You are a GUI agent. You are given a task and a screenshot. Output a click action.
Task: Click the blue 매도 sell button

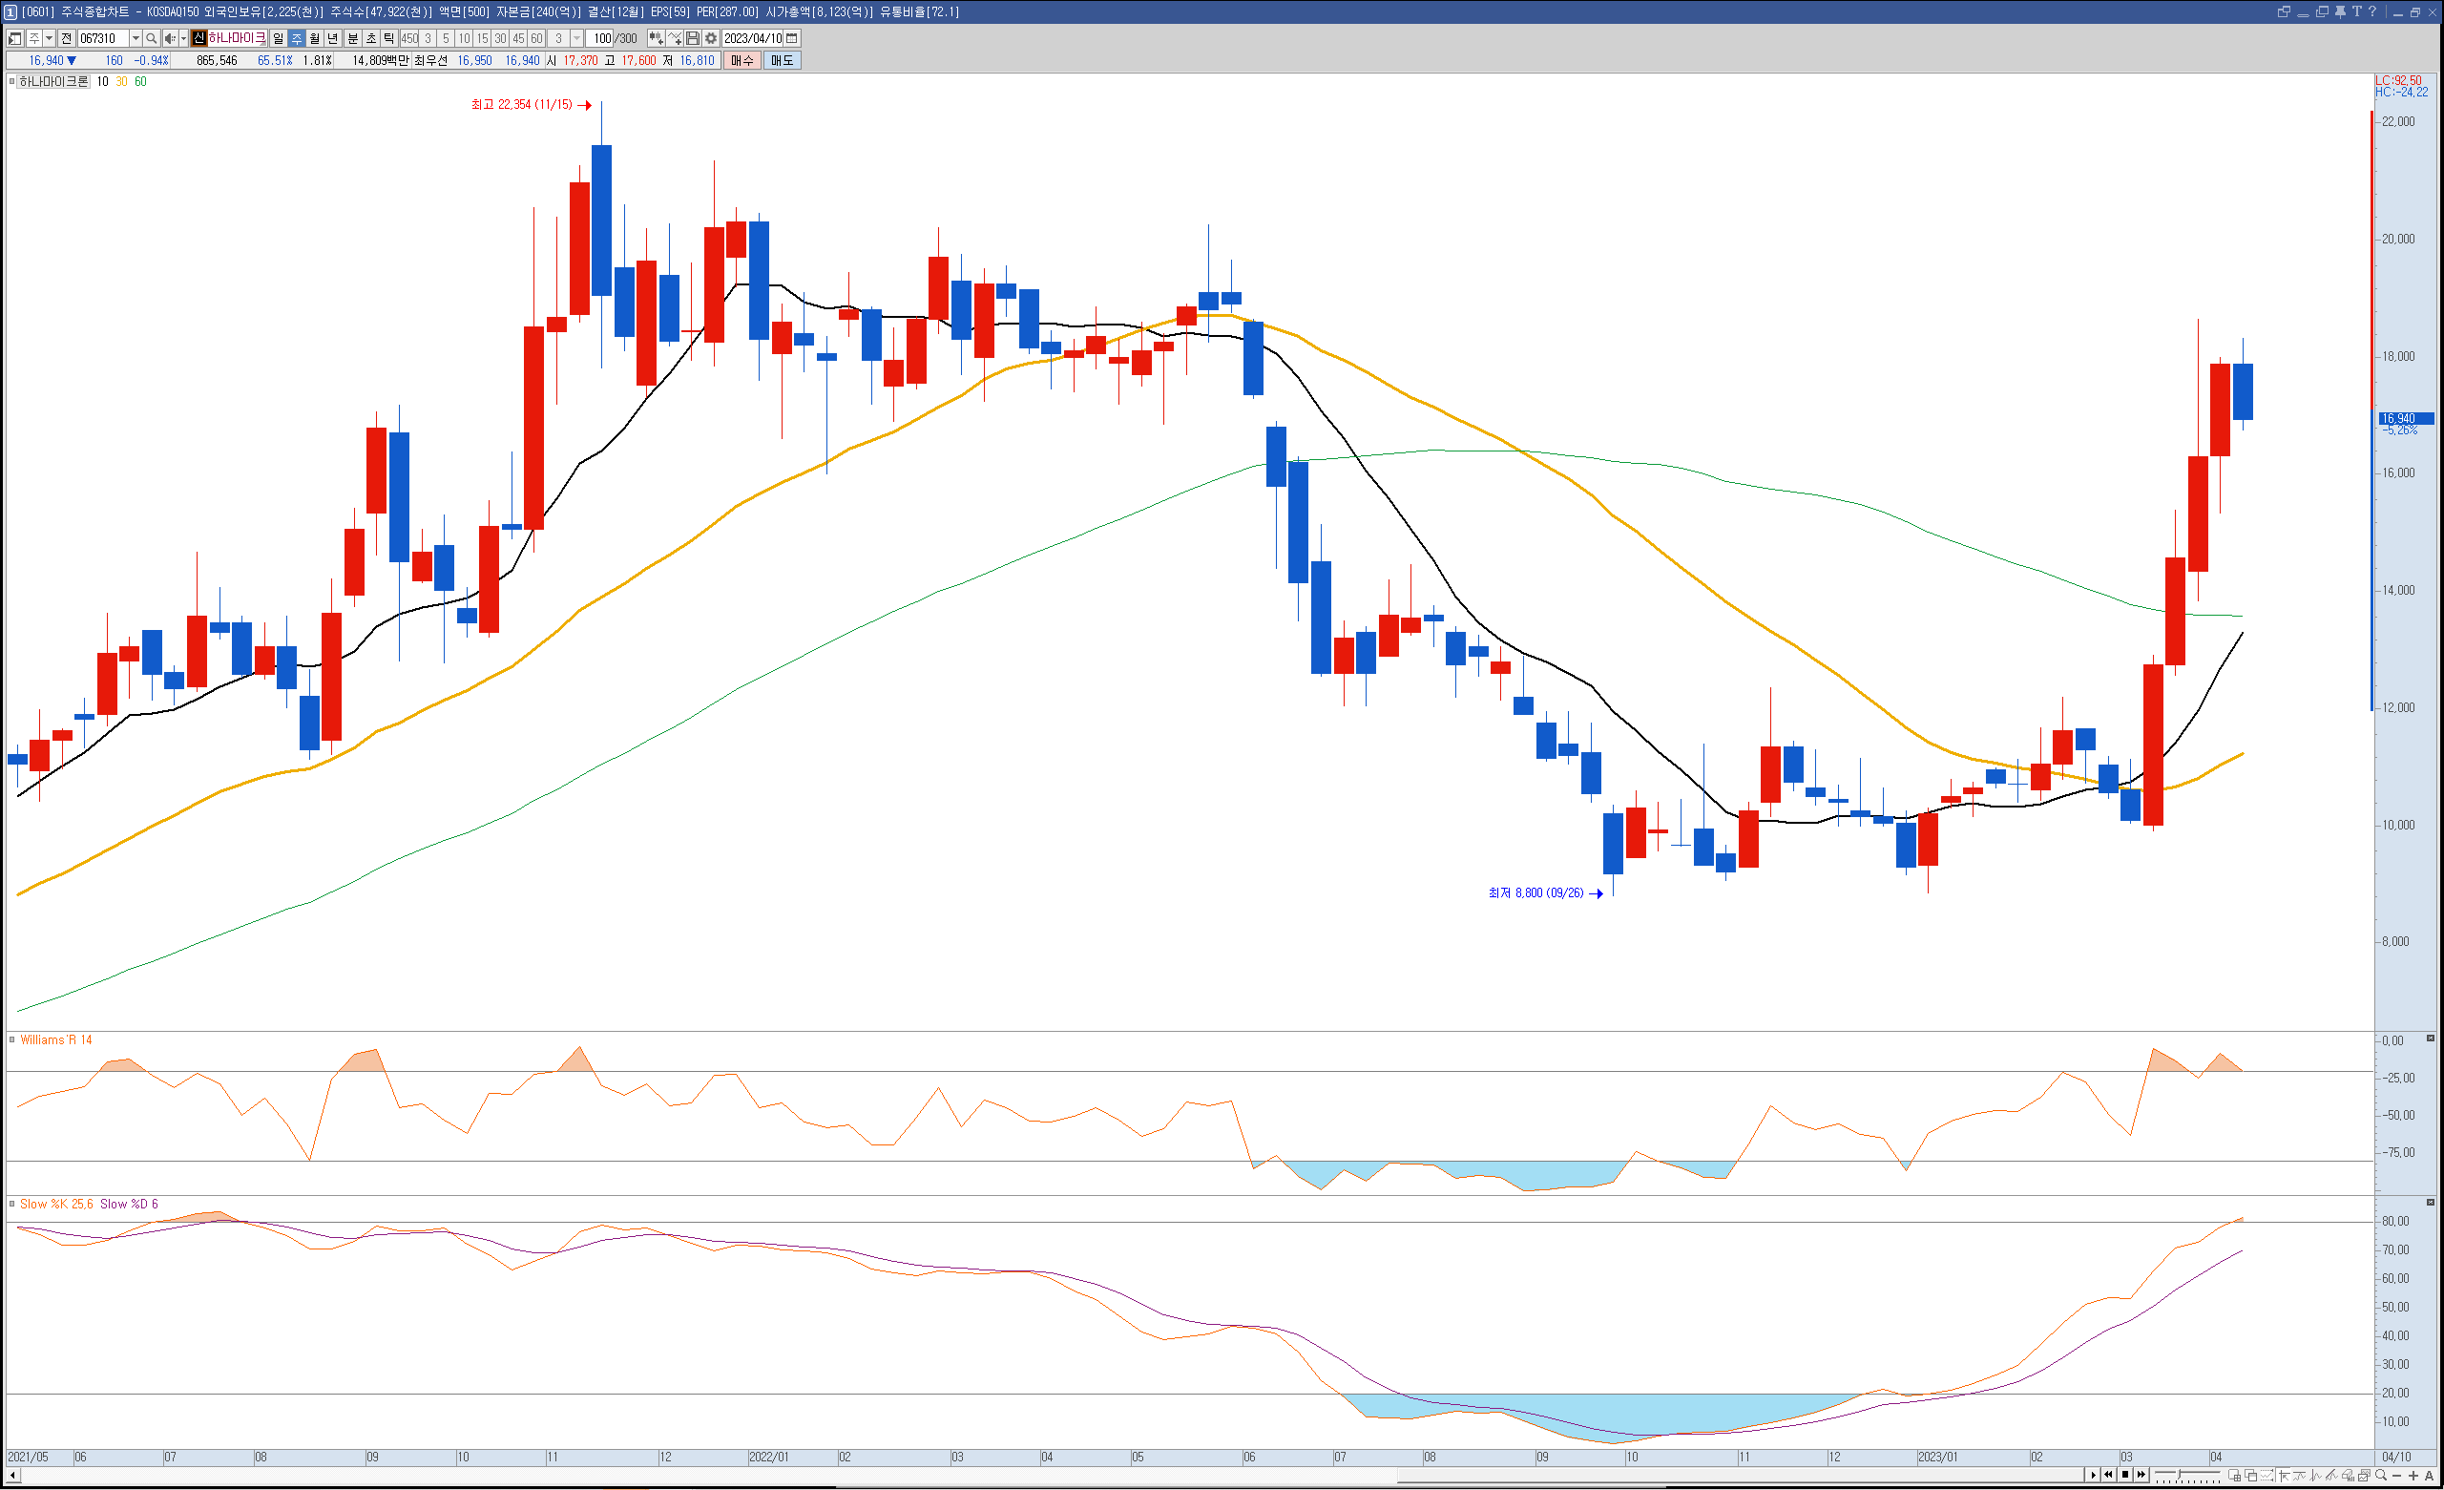pyautogui.click(x=782, y=60)
